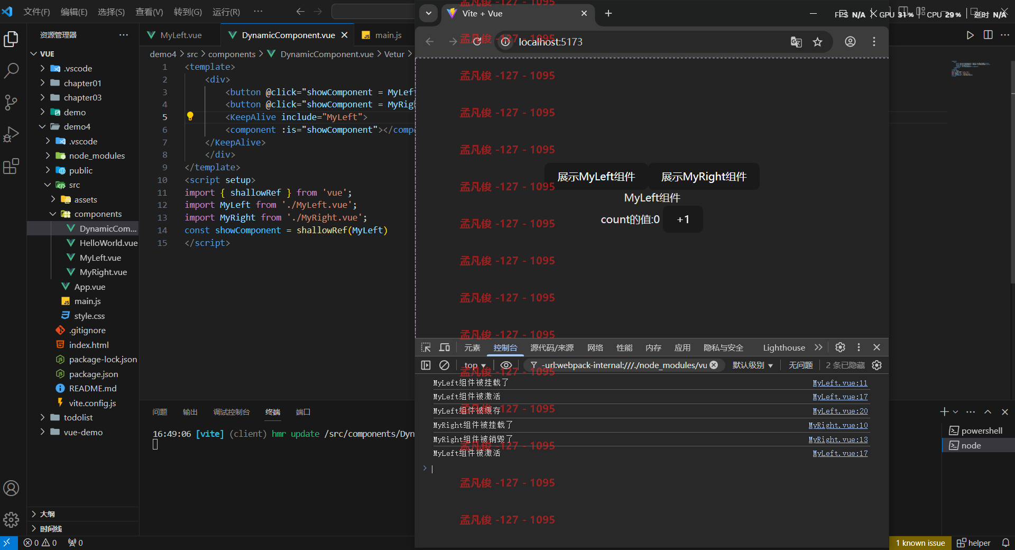Viewport: 1015px width, 550px height.
Task: Activate DevTools inspect element picker
Action: (x=426, y=347)
